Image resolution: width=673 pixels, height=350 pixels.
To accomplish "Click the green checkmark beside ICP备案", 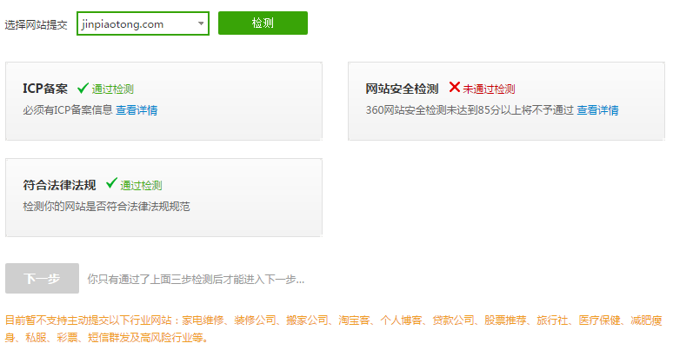I will click(x=83, y=88).
